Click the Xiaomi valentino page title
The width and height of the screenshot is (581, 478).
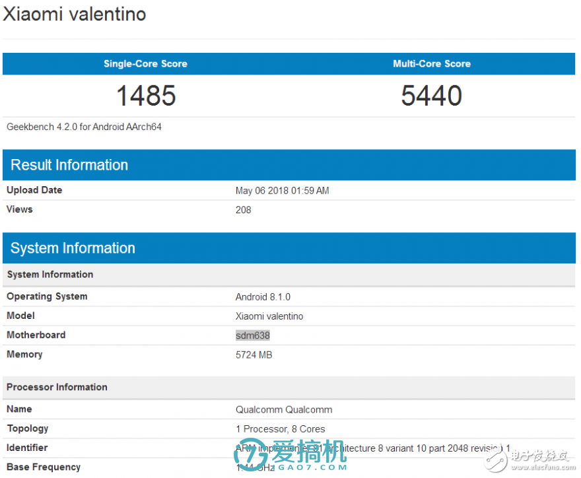[x=75, y=15]
